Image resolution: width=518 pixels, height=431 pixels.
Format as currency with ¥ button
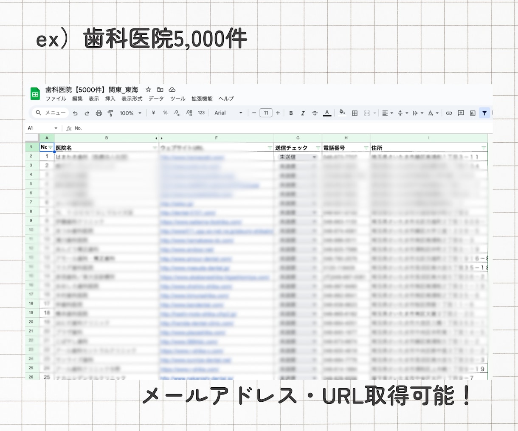coord(153,113)
